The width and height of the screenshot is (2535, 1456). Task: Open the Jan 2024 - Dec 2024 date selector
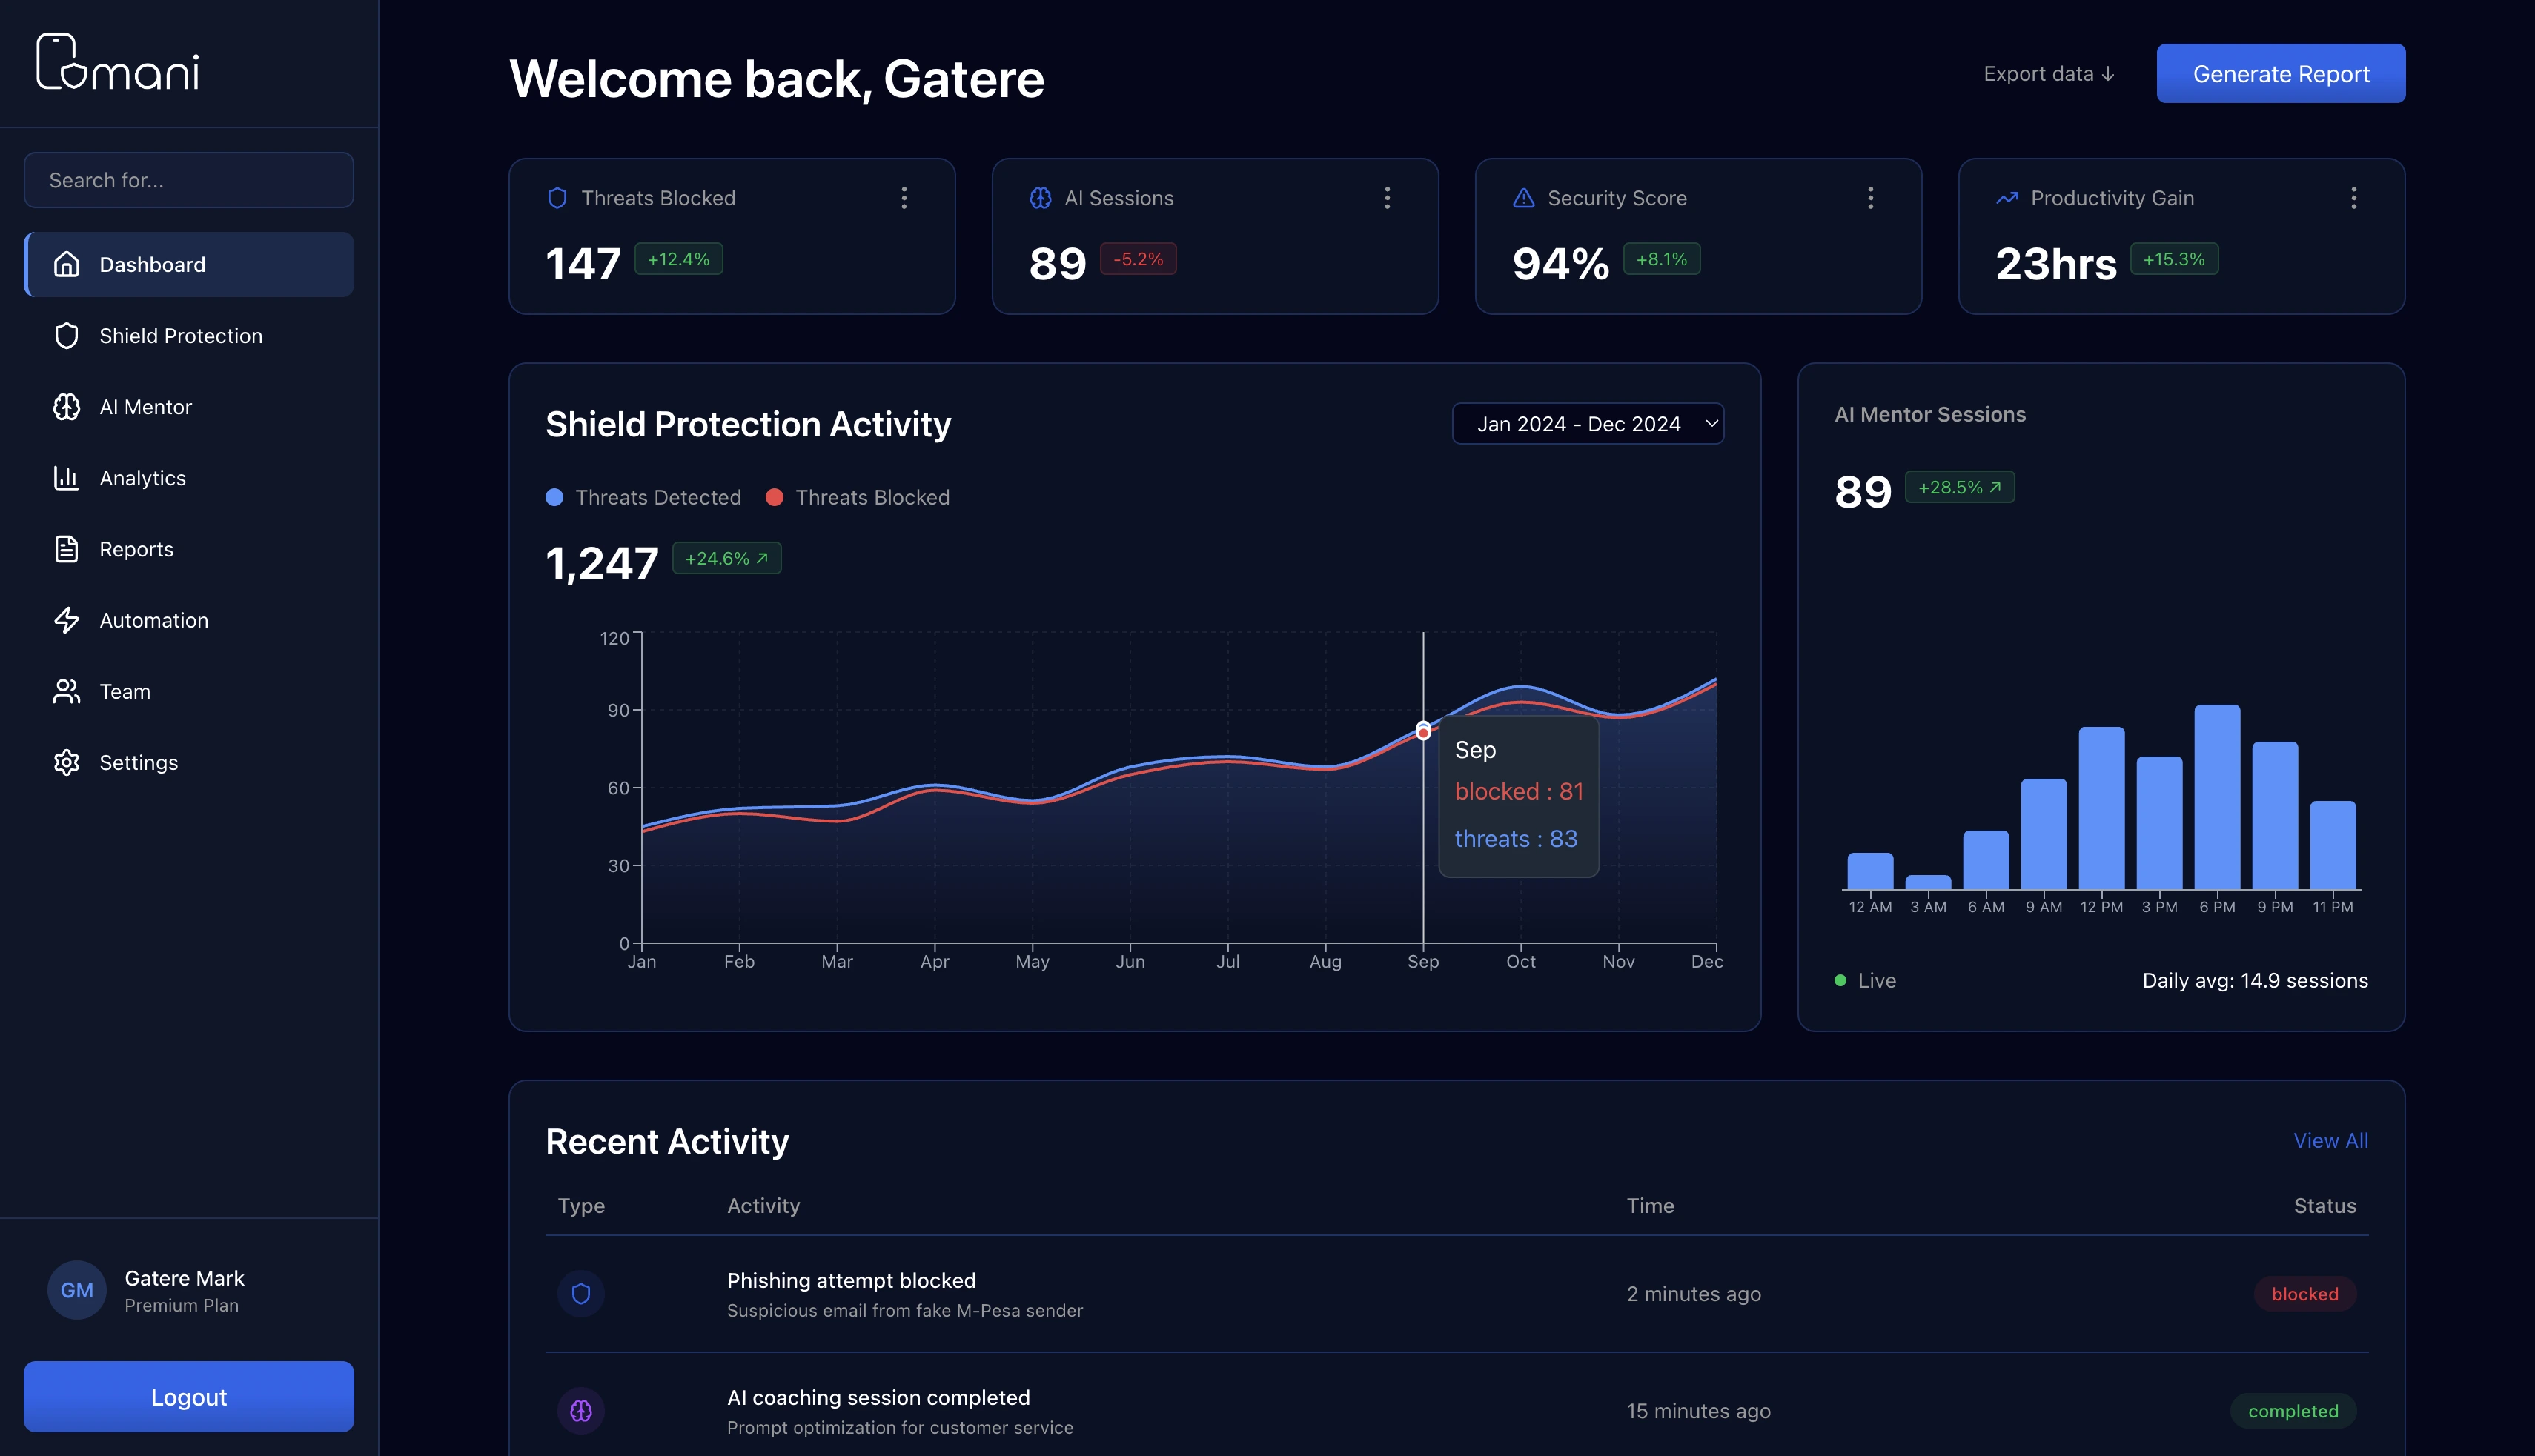[1588, 423]
